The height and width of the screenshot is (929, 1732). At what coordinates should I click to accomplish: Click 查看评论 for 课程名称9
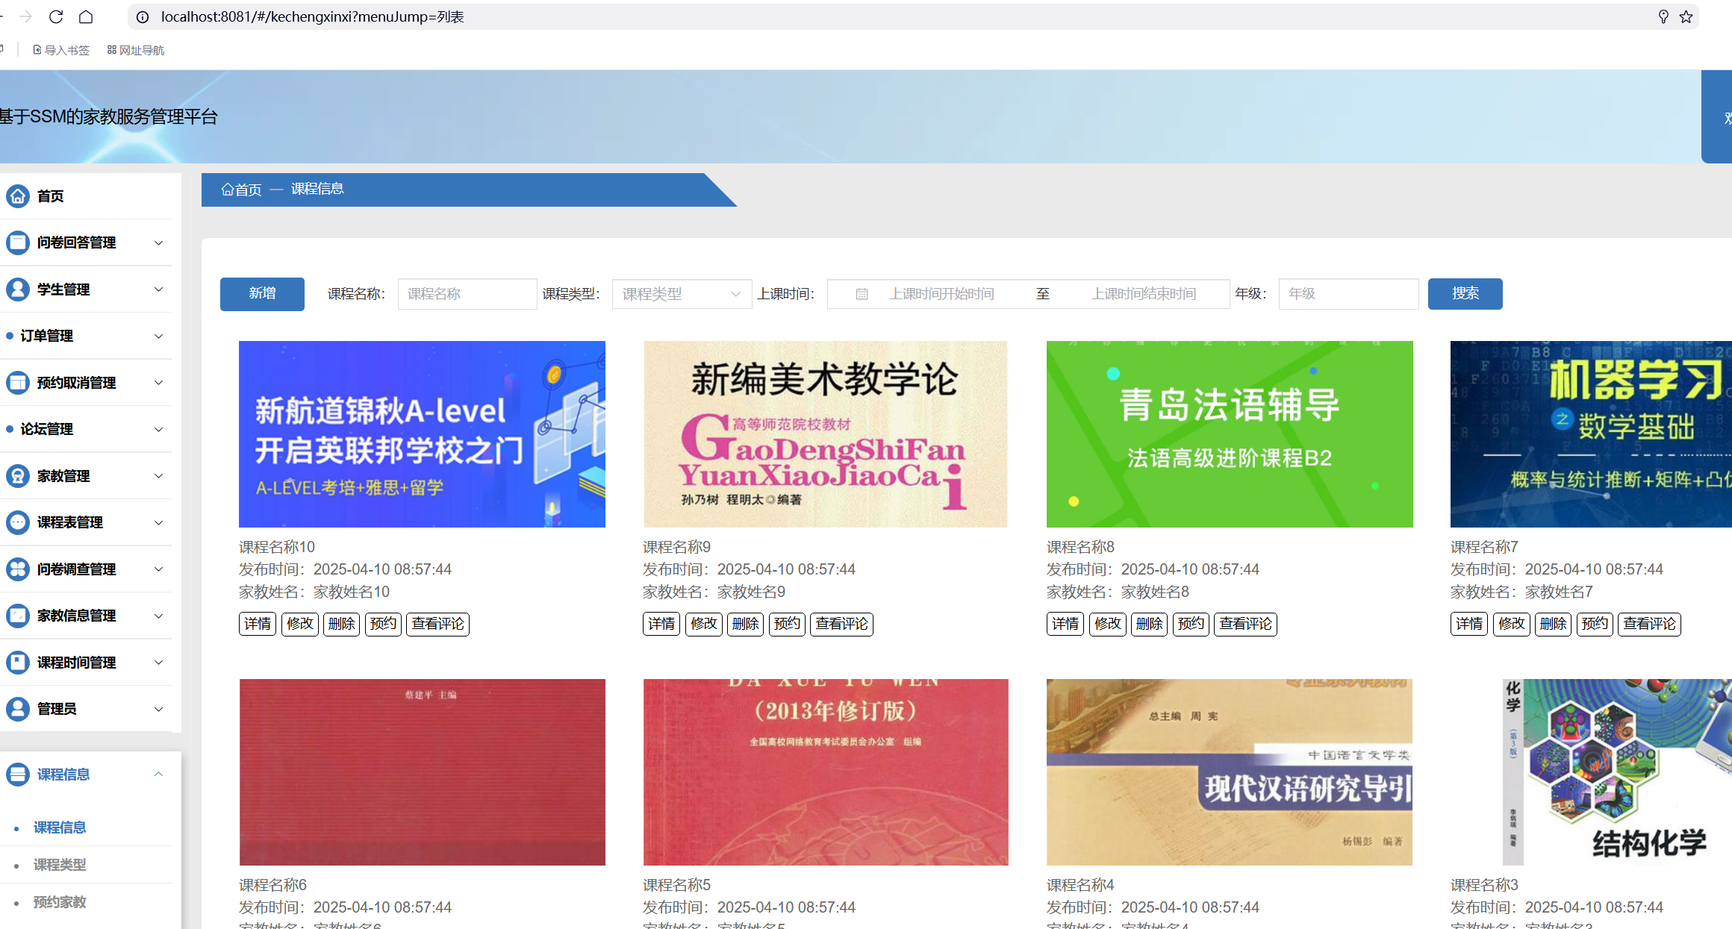pos(841,624)
